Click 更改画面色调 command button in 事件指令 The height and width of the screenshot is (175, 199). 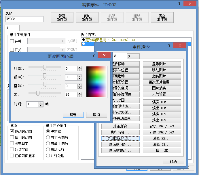[120, 139]
